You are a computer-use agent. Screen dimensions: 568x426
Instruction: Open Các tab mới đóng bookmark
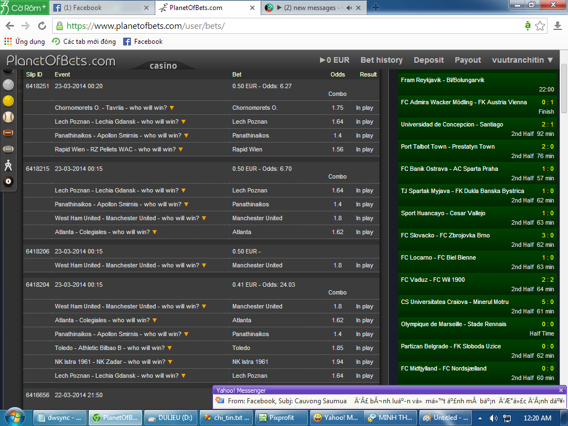click(84, 42)
